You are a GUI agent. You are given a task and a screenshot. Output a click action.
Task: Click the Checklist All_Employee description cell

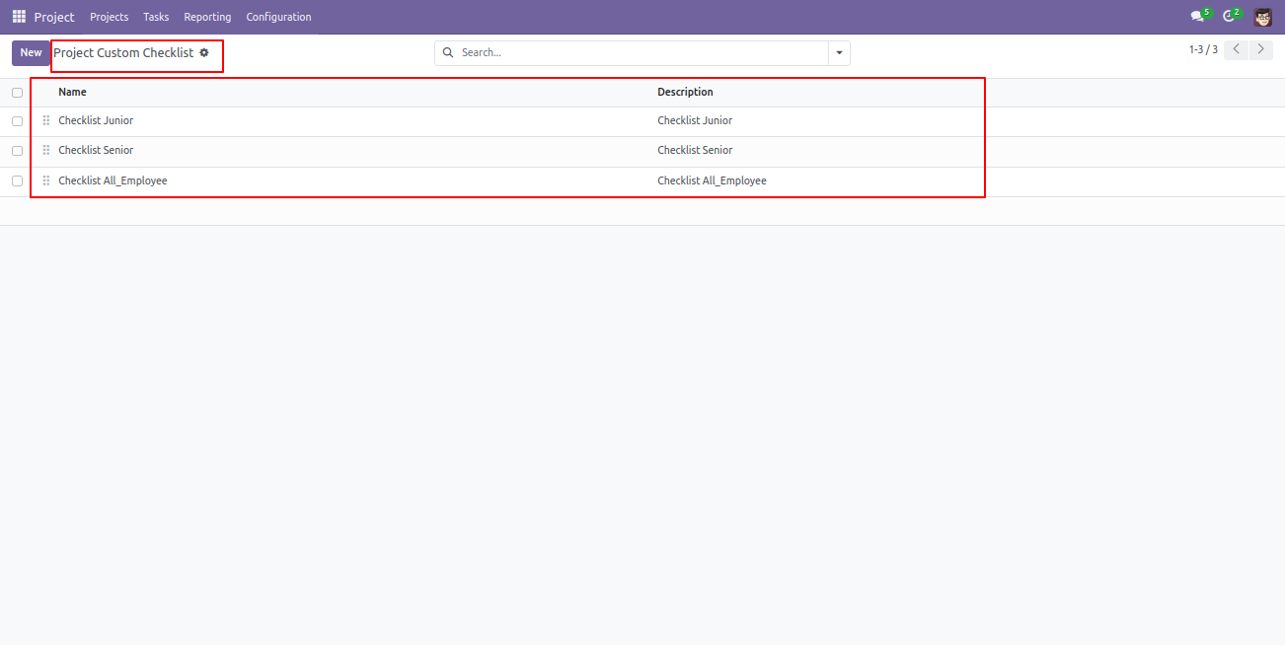pyautogui.click(x=712, y=180)
